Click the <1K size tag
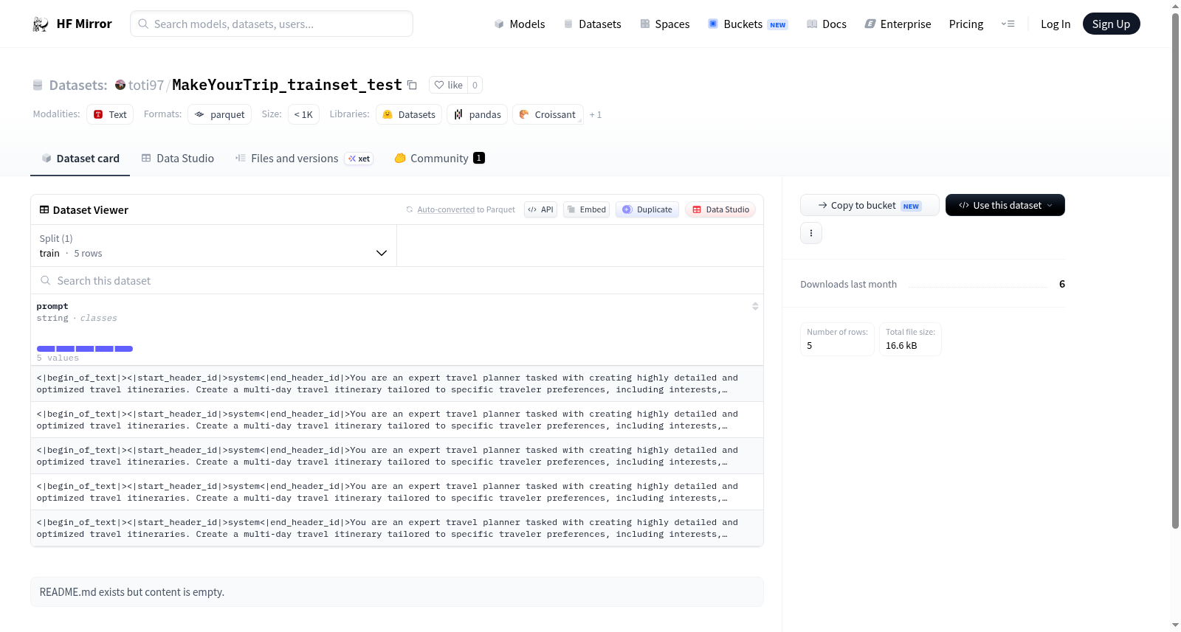Image resolution: width=1181 pixels, height=632 pixels. coord(303,114)
